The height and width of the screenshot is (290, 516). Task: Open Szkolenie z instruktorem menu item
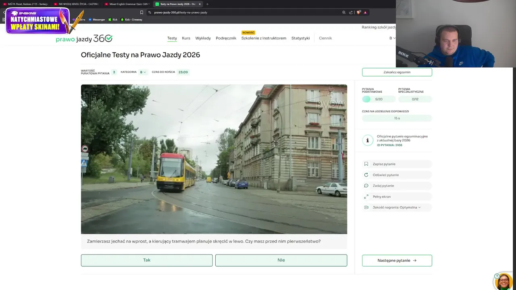click(264, 38)
